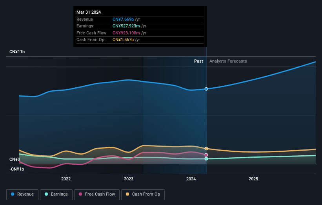Click the Free Cash Flow pink data point marker
The image size is (322, 205).
point(206,155)
